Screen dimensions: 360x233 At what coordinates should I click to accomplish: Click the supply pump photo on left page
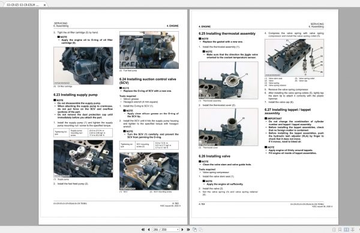83,159
